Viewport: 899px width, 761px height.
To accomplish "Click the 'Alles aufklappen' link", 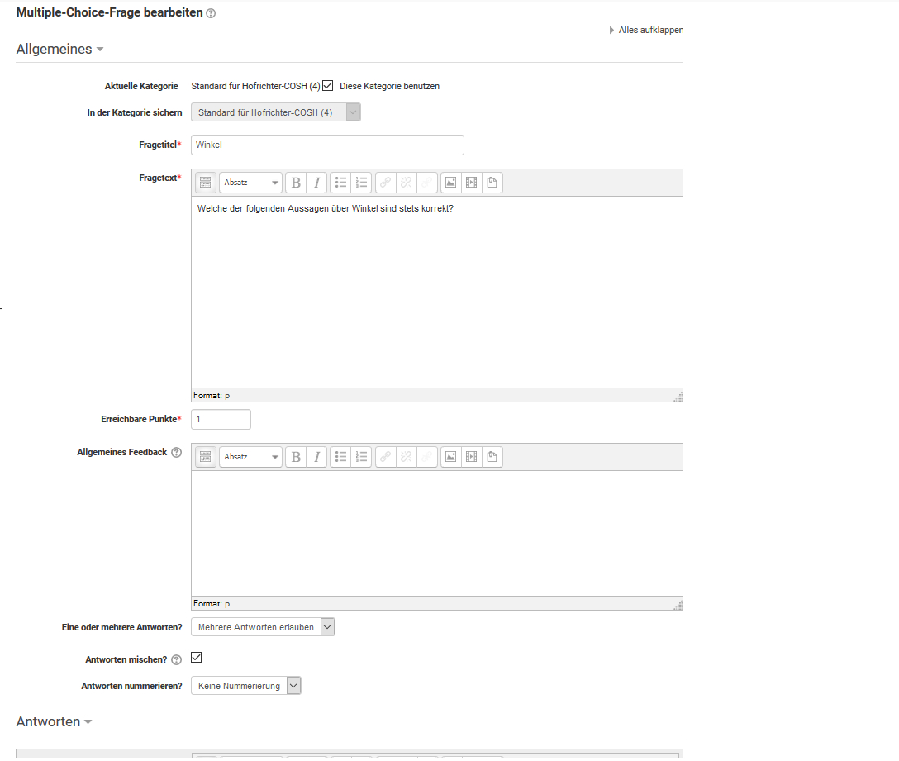I will coord(650,31).
